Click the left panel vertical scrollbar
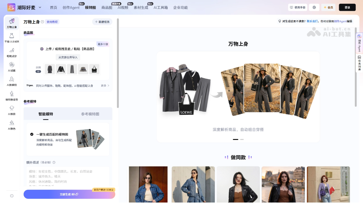This screenshot has height=204, width=363. (118, 63)
